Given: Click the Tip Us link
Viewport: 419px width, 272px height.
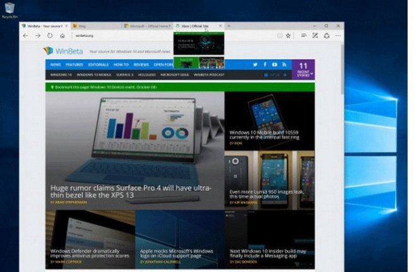Looking at the screenshot, I should (x=273, y=75).
